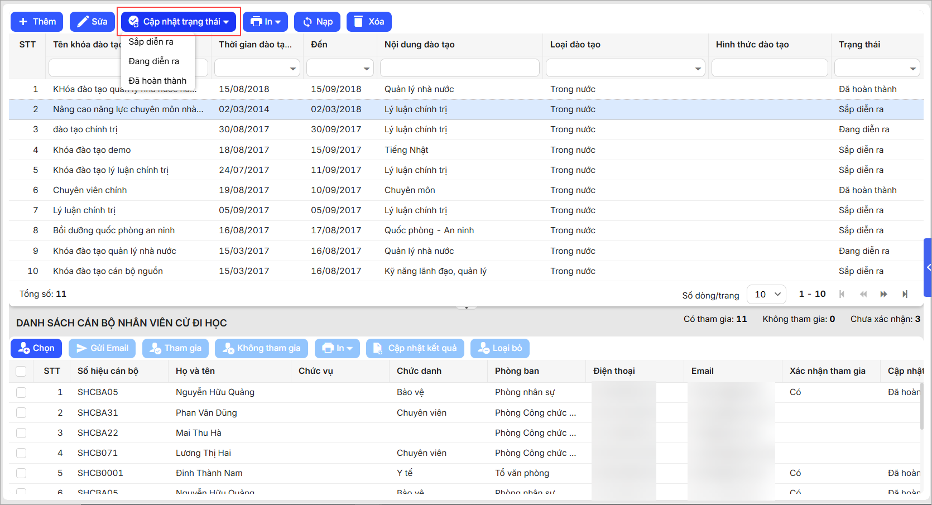932x505 pixels.
Task: Open the top toolbar In print dropdown
Action: (265, 22)
